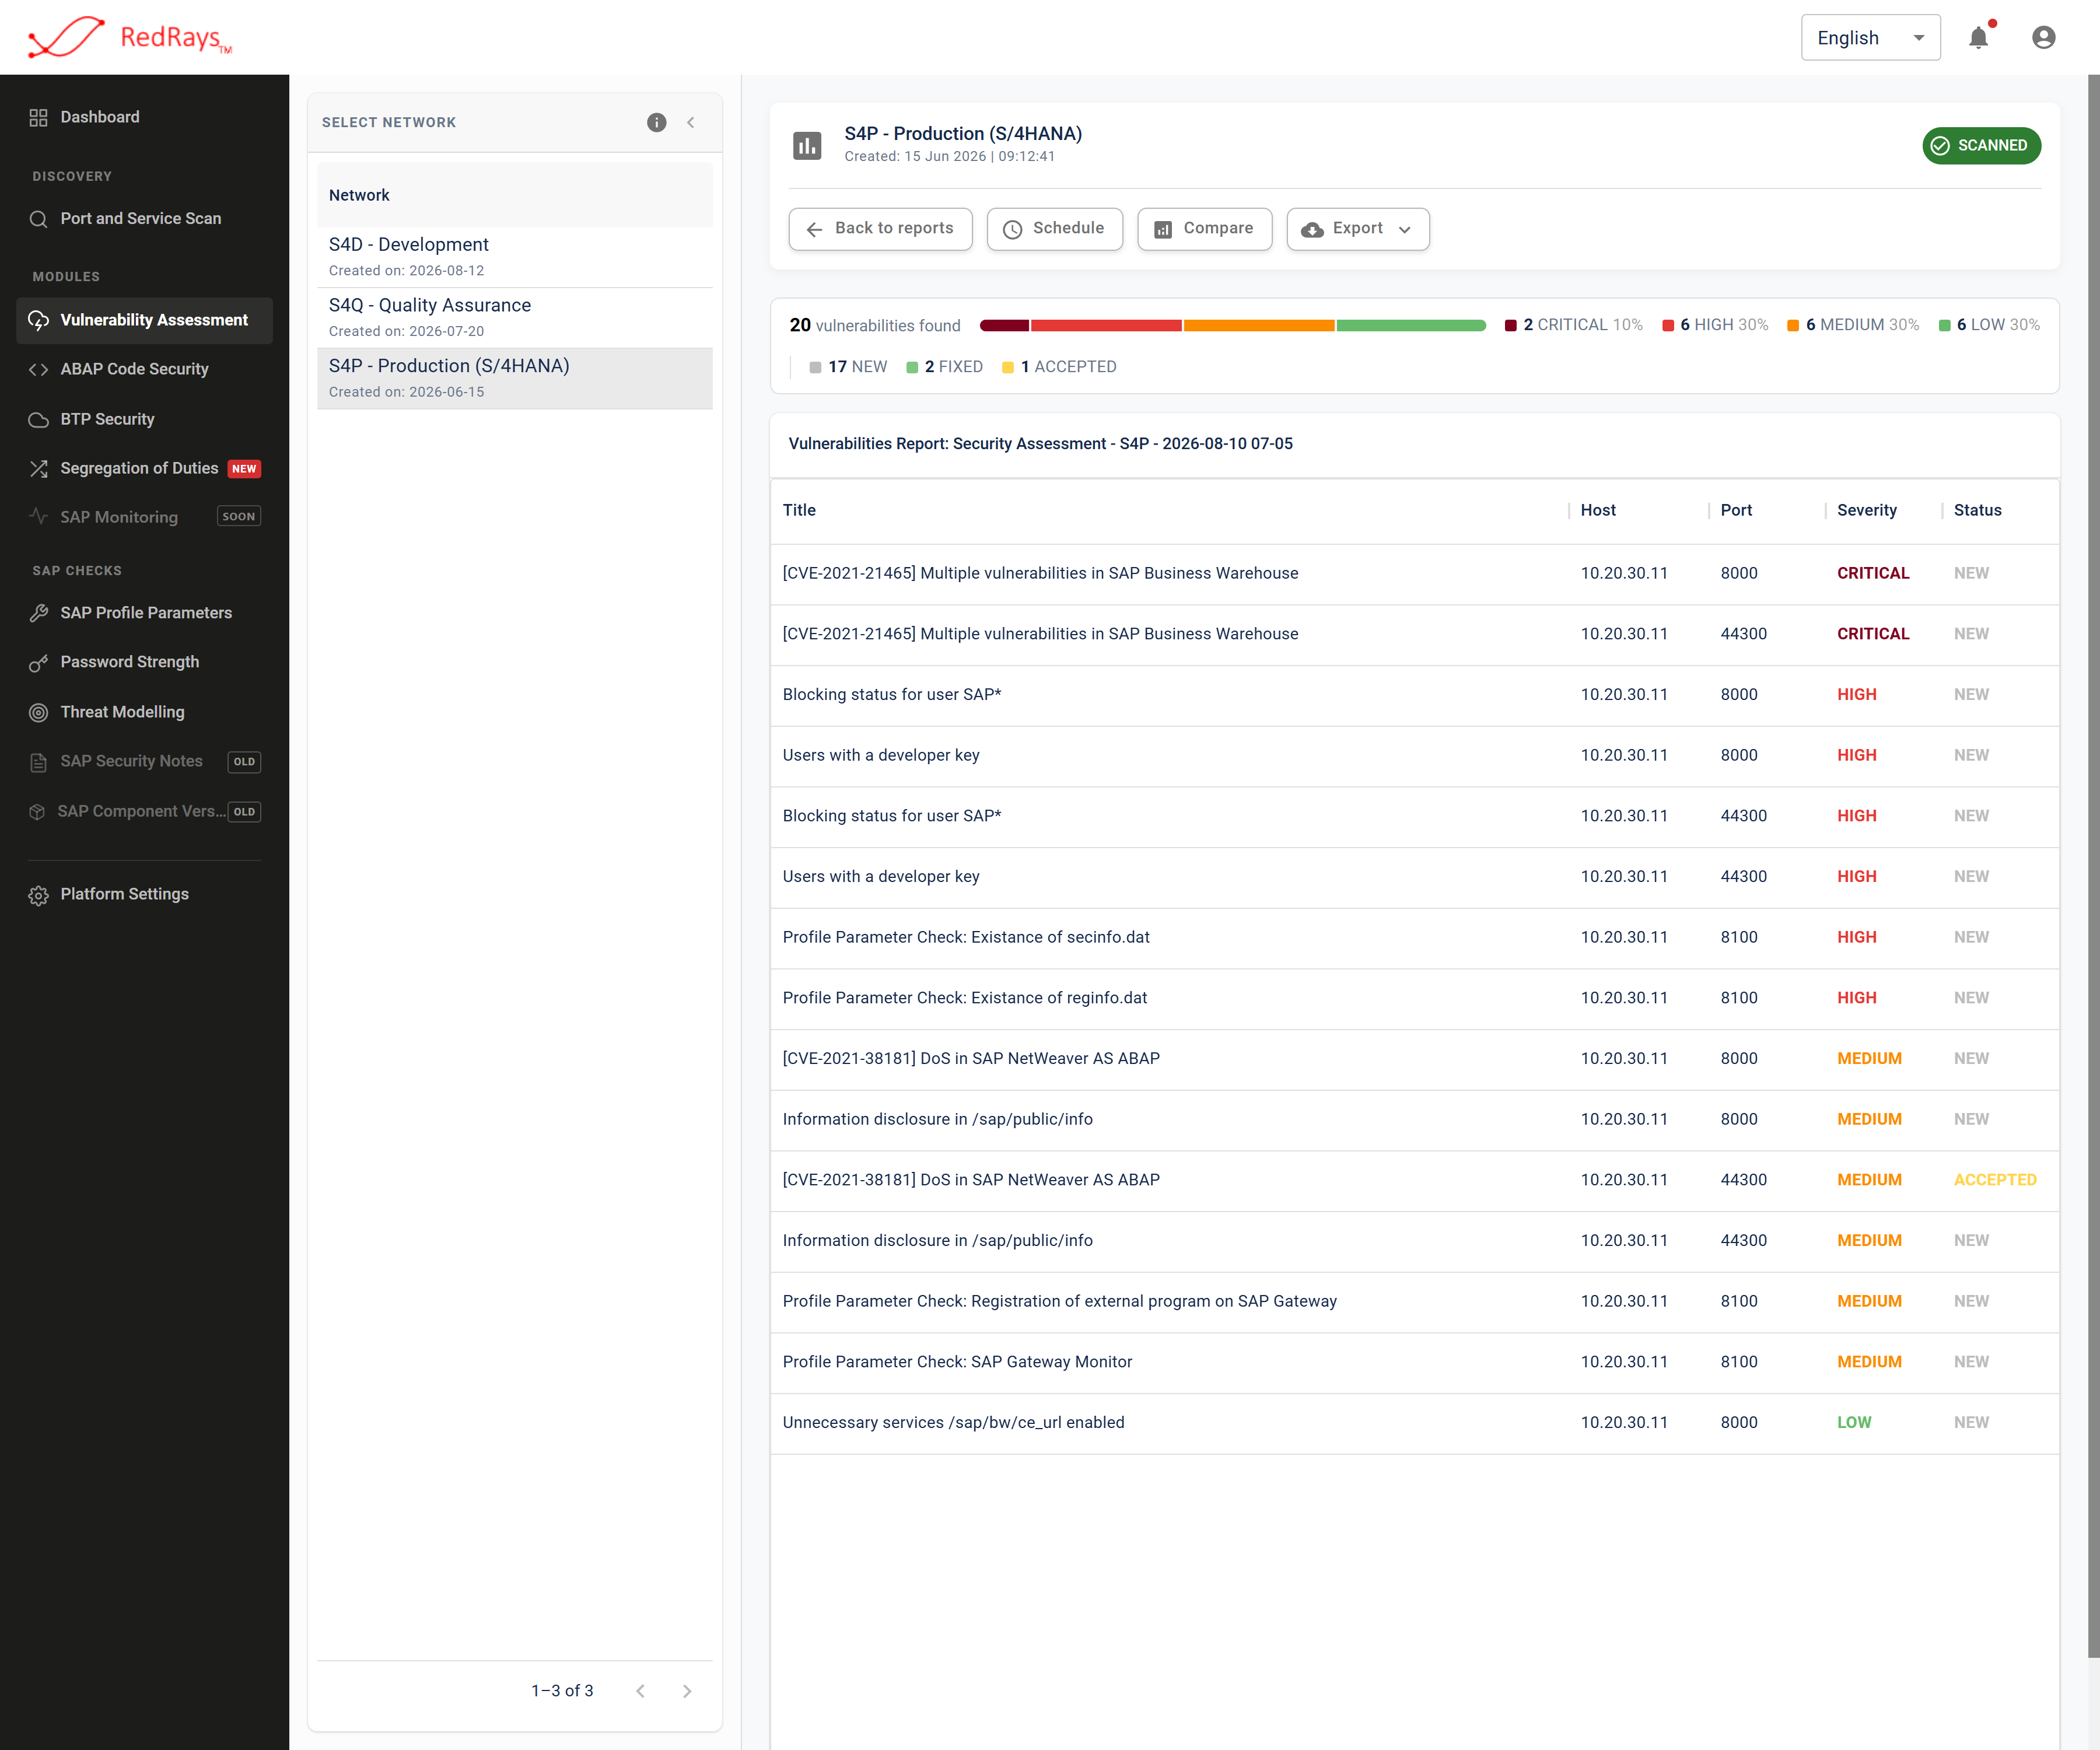This screenshot has height=1750, width=2100.
Task: Select S4P - Production (S/4HANA) network
Action: [x=515, y=379]
